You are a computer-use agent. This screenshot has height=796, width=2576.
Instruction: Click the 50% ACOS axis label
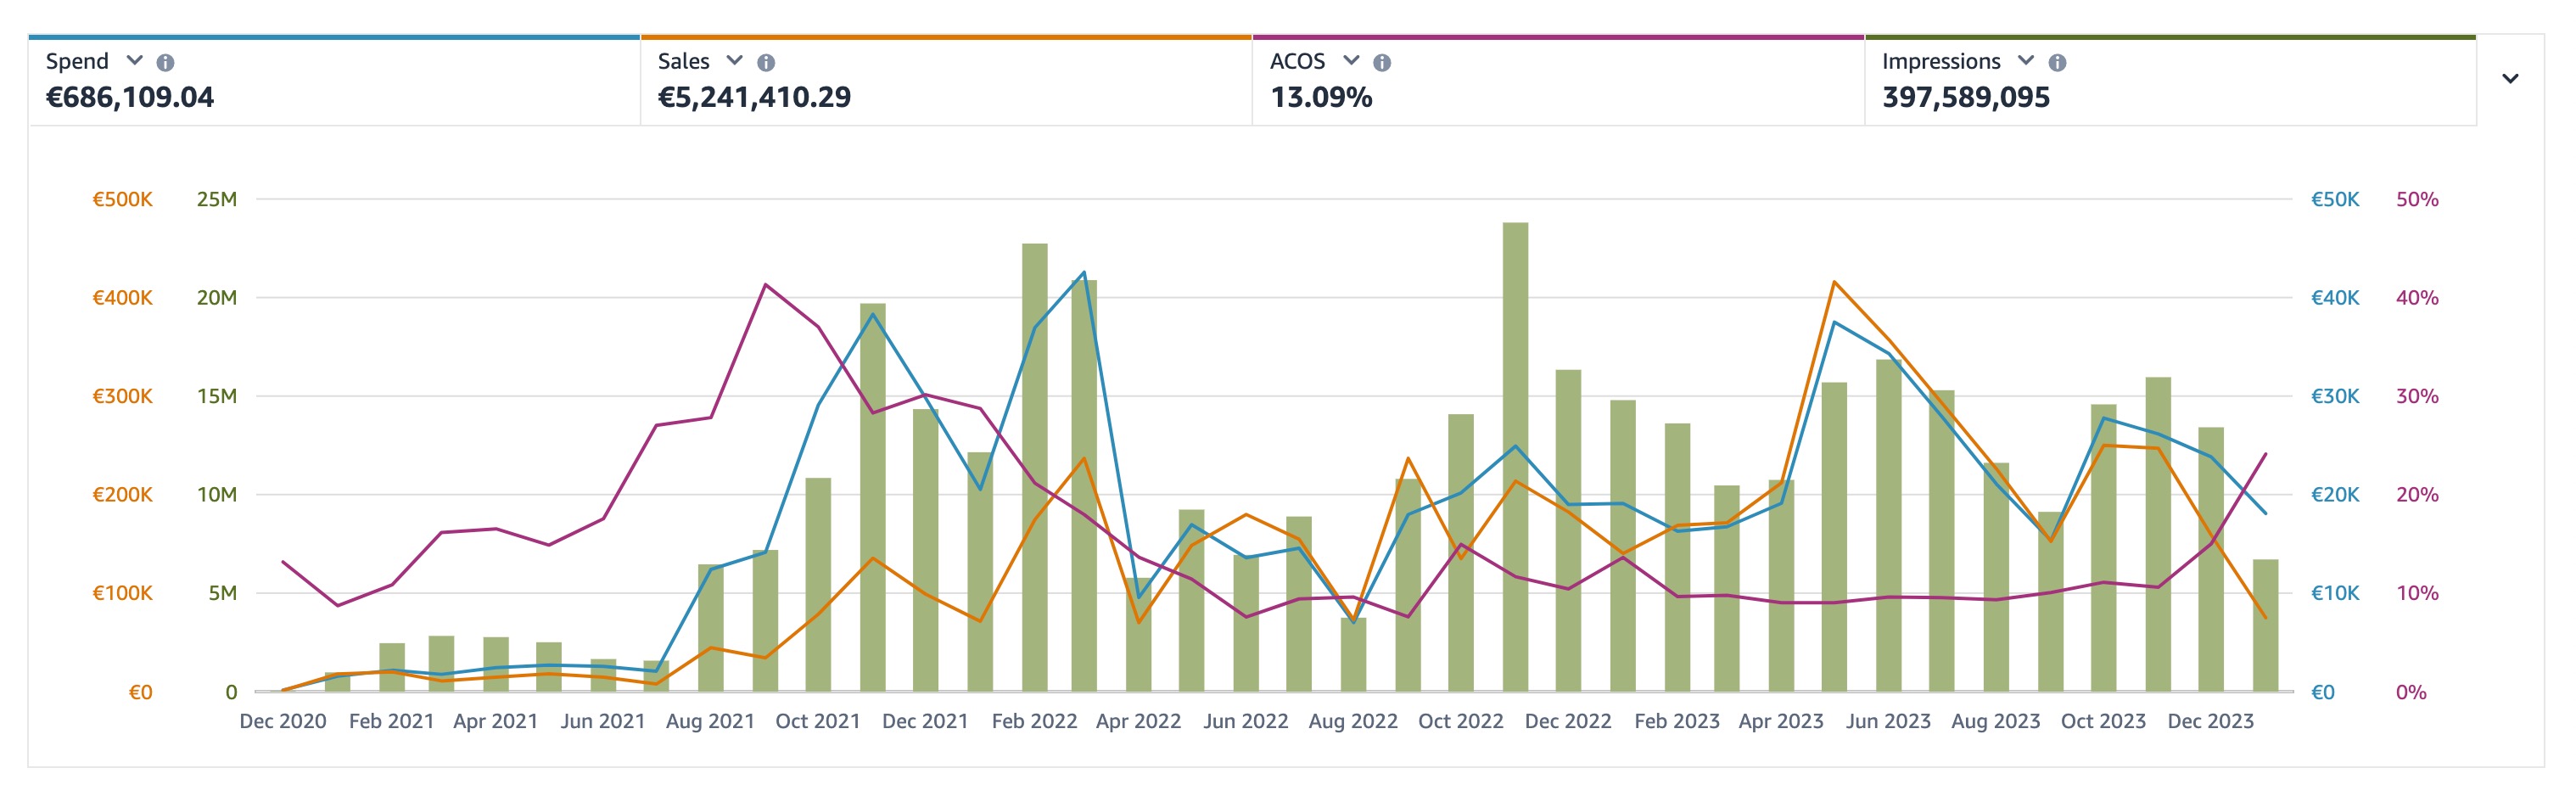tap(2417, 199)
